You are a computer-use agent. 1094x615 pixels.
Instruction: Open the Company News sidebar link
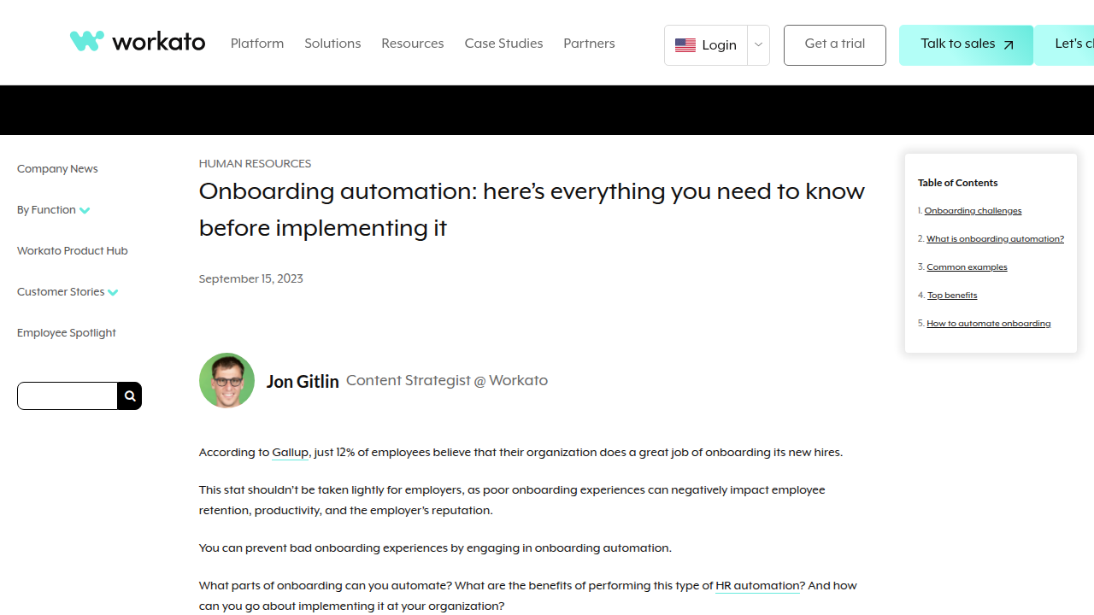pyautogui.click(x=57, y=169)
